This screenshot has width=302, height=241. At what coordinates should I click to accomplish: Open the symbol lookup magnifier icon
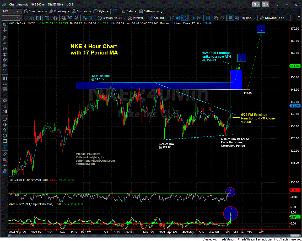coord(47,18)
